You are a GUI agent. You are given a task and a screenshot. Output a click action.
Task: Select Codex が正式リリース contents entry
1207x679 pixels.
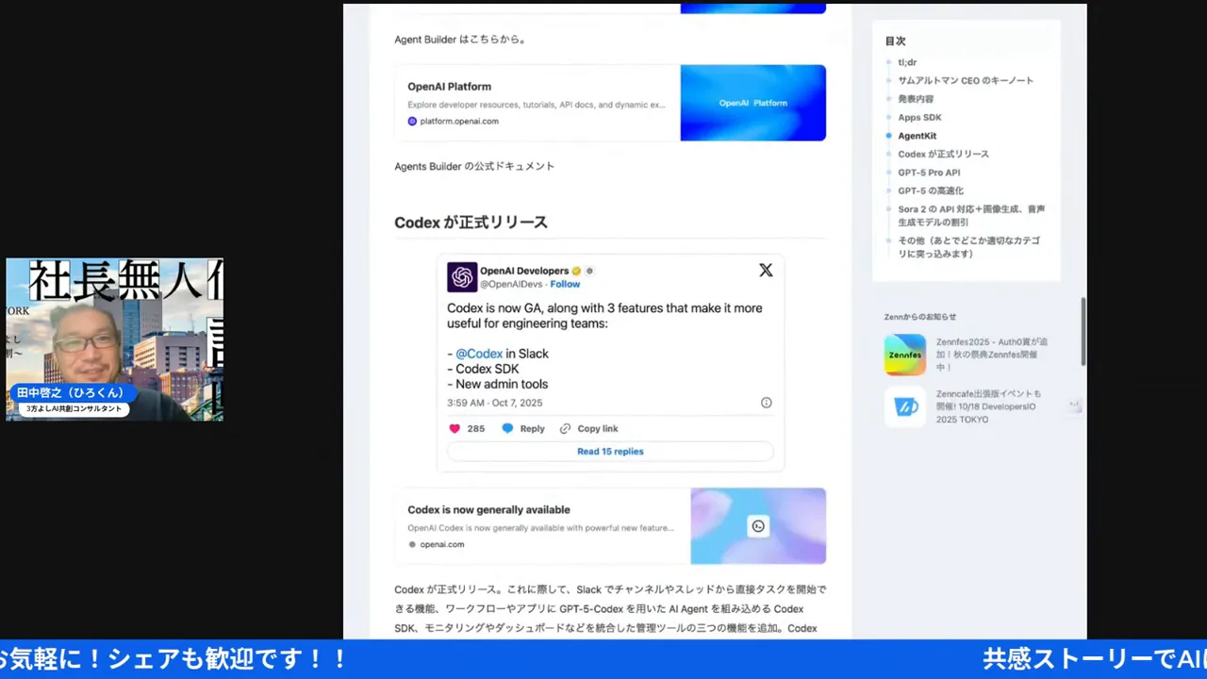tap(943, 154)
